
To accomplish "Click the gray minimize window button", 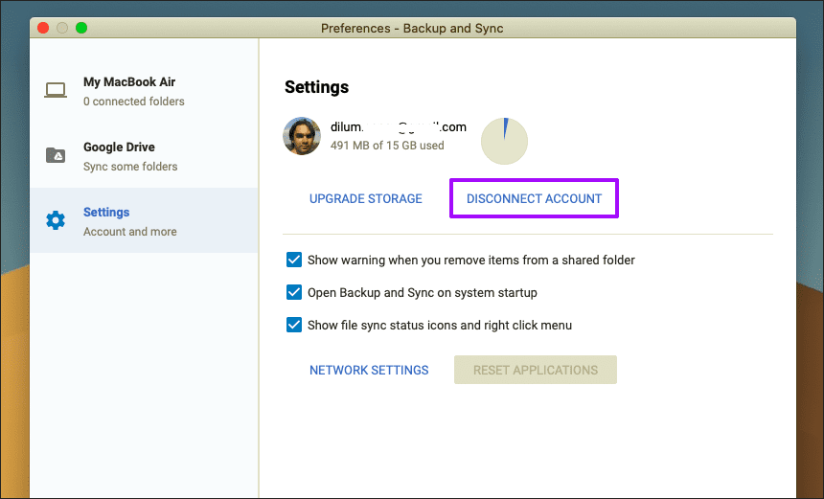I will pos(62,28).
